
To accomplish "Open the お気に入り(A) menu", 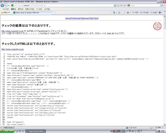I will point(30,9).
